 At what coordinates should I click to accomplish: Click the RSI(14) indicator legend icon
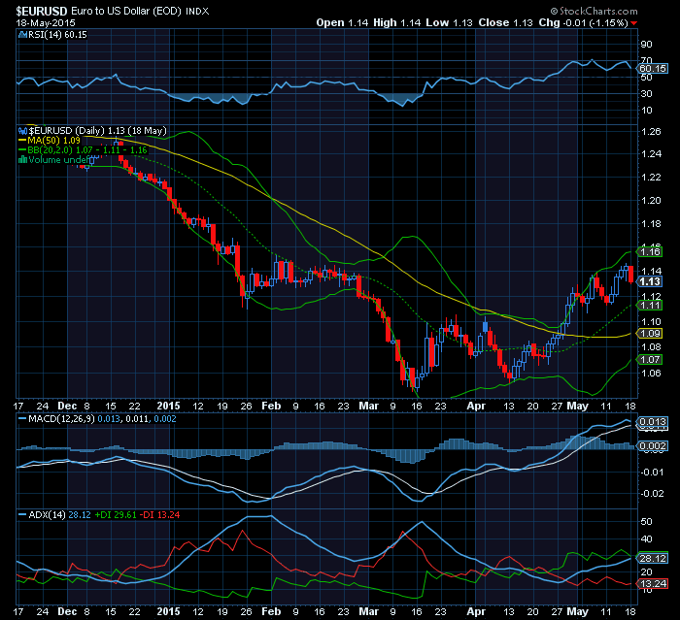click(x=23, y=33)
